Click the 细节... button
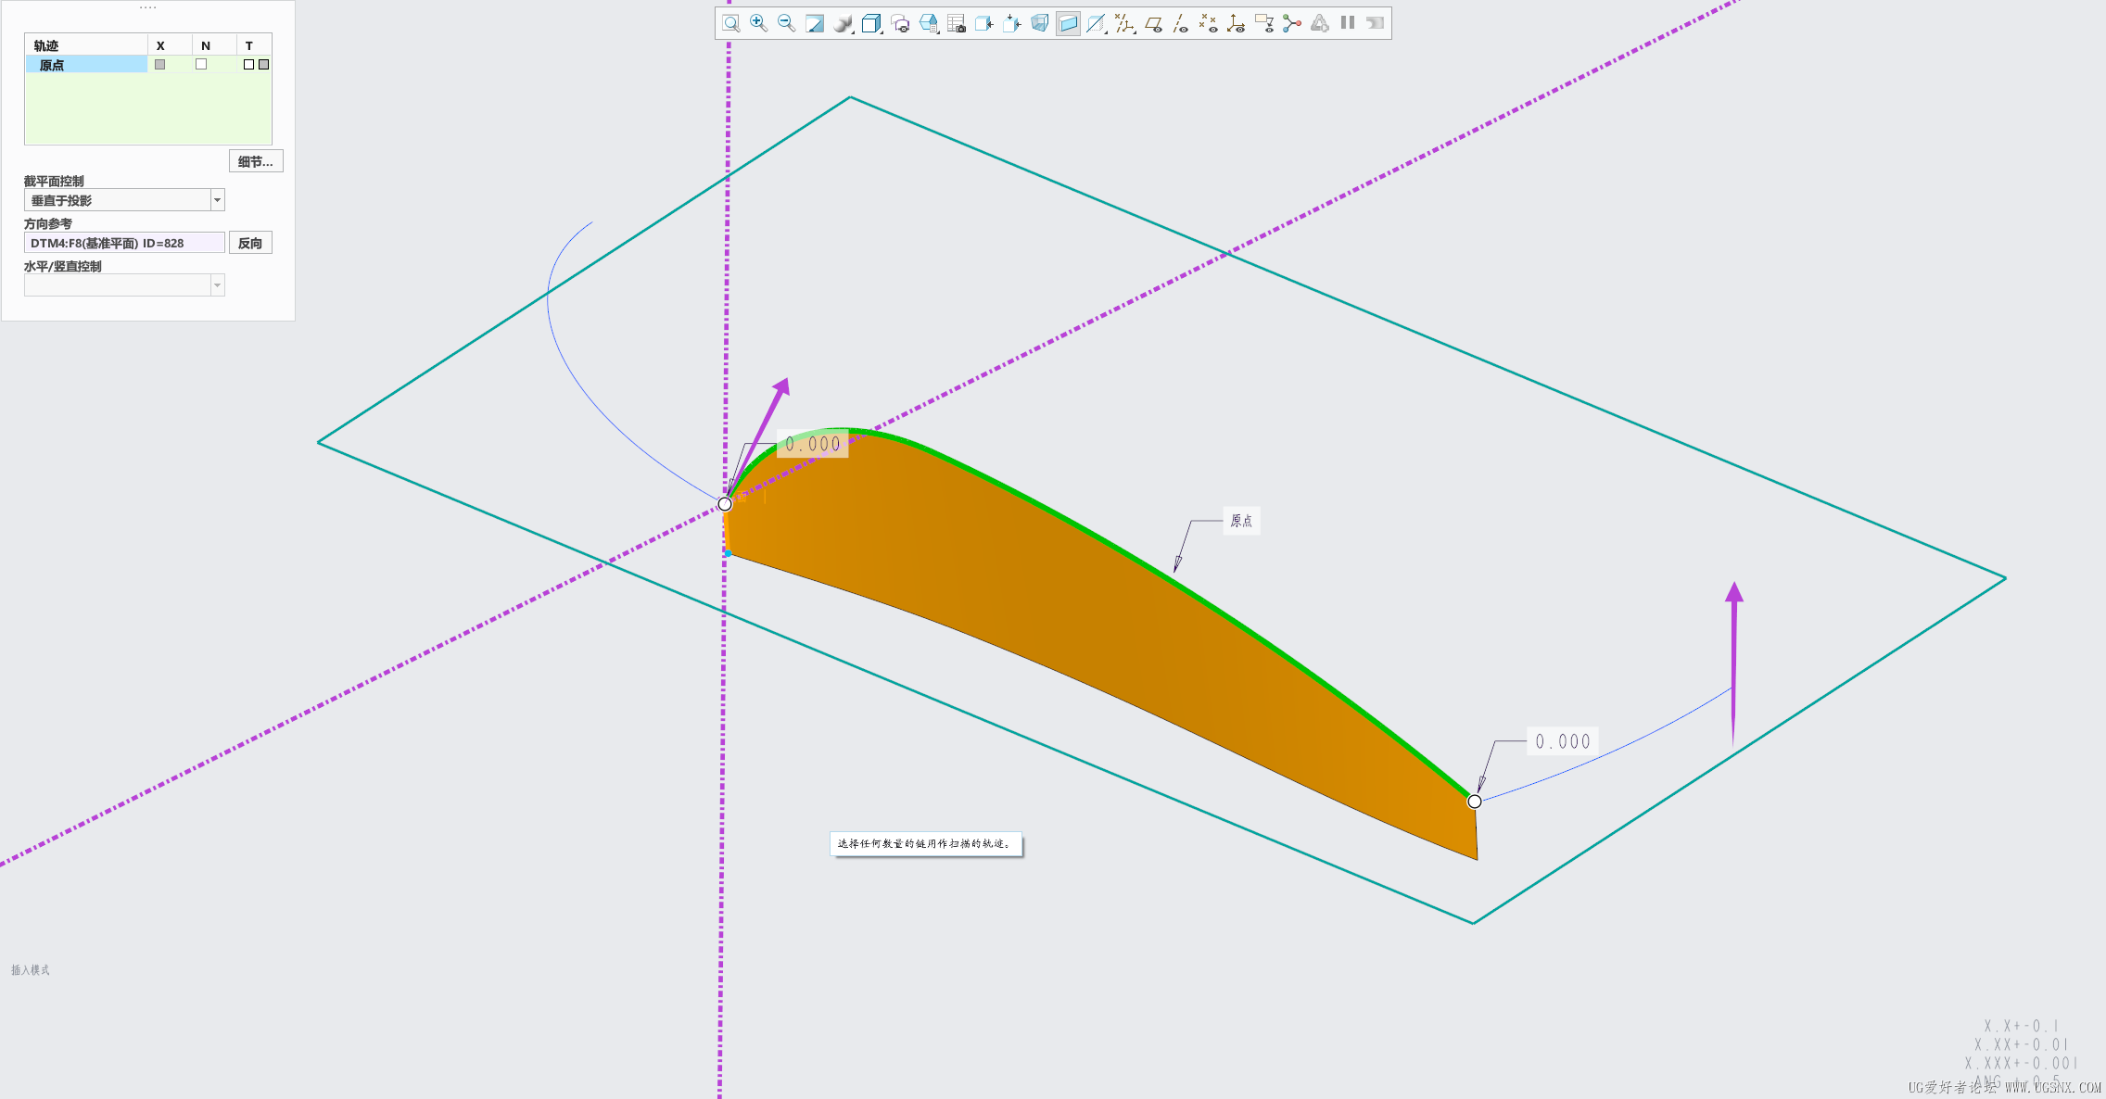Viewport: 2106px width, 1099px height. tap(256, 161)
